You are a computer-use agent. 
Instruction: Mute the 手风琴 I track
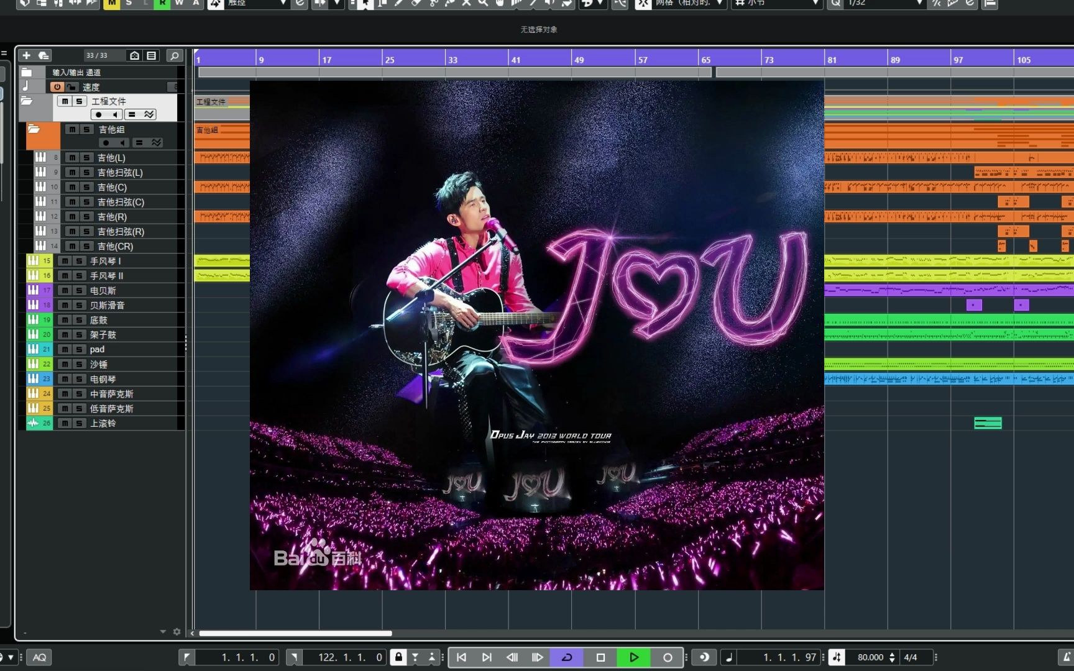(x=65, y=261)
